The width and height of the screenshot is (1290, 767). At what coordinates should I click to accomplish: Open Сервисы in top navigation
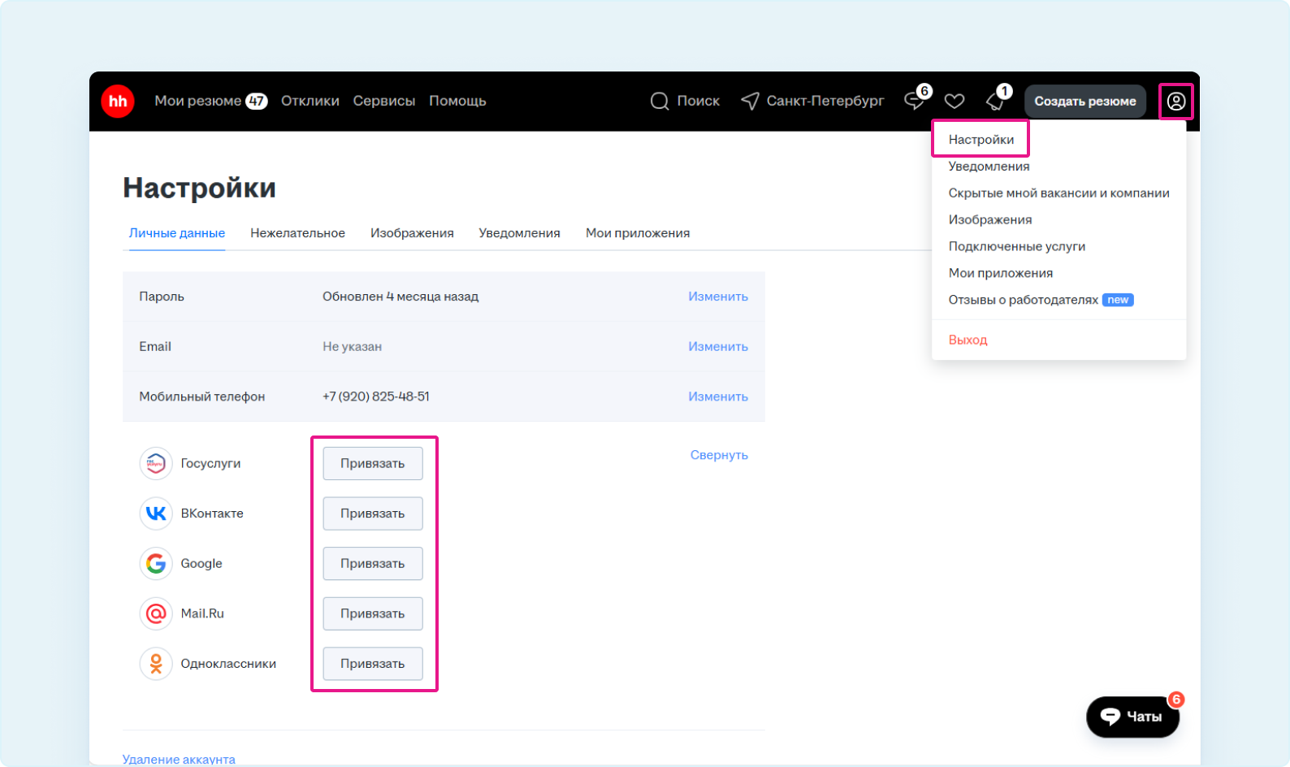pos(384,101)
